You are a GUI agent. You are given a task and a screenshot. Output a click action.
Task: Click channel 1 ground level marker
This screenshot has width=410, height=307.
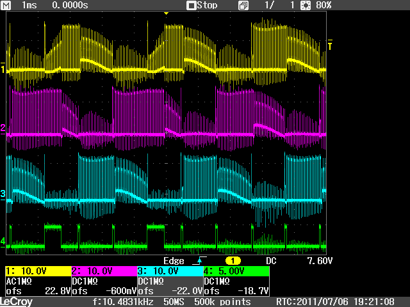3,68
